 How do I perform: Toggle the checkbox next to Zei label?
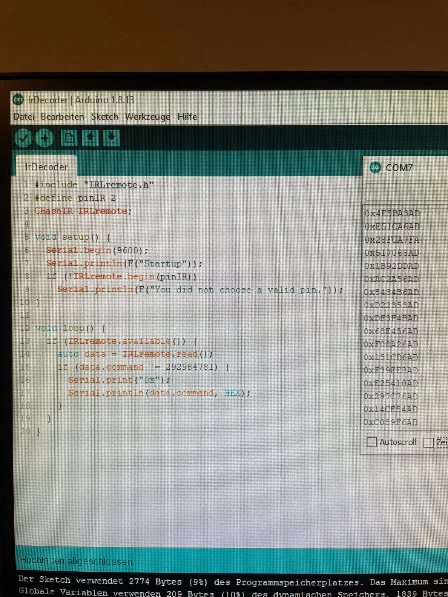(428, 442)
